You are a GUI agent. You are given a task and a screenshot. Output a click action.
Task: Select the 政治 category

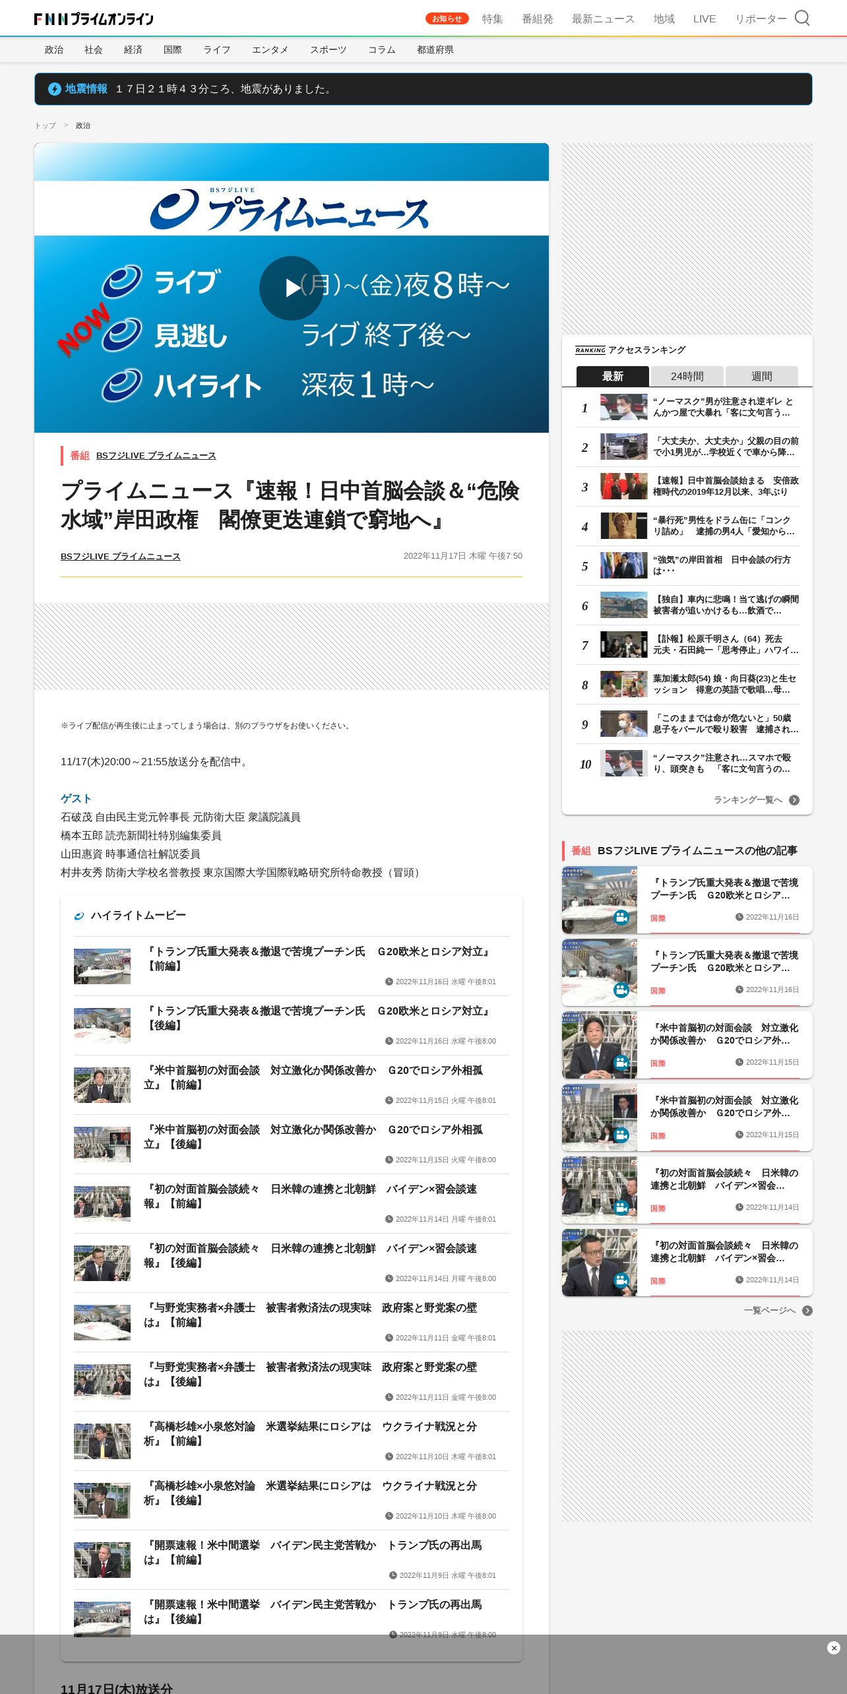point(54,49)
